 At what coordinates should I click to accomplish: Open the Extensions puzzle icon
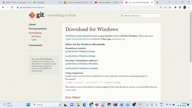[x=175, y=7]
